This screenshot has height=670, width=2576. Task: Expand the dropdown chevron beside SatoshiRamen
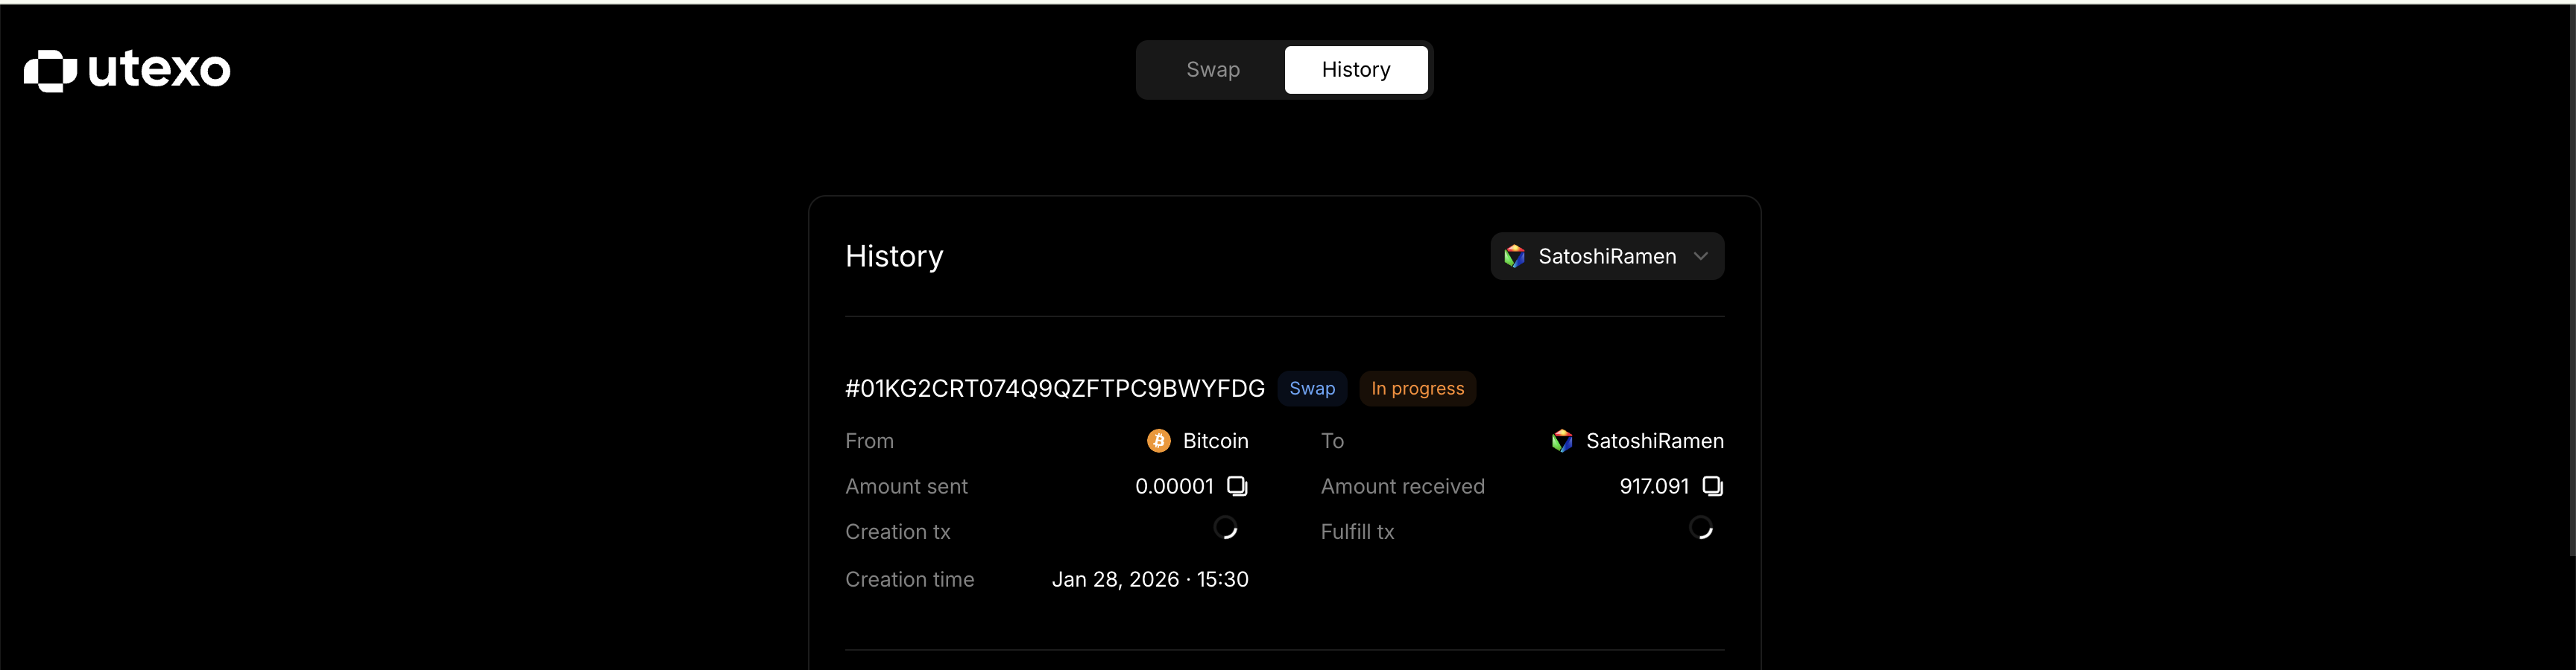(1700, 257)
